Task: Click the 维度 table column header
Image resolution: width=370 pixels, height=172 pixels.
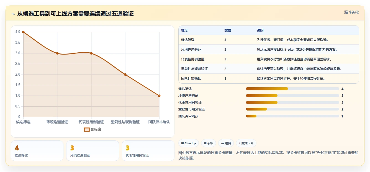Action: coord(184,30)
